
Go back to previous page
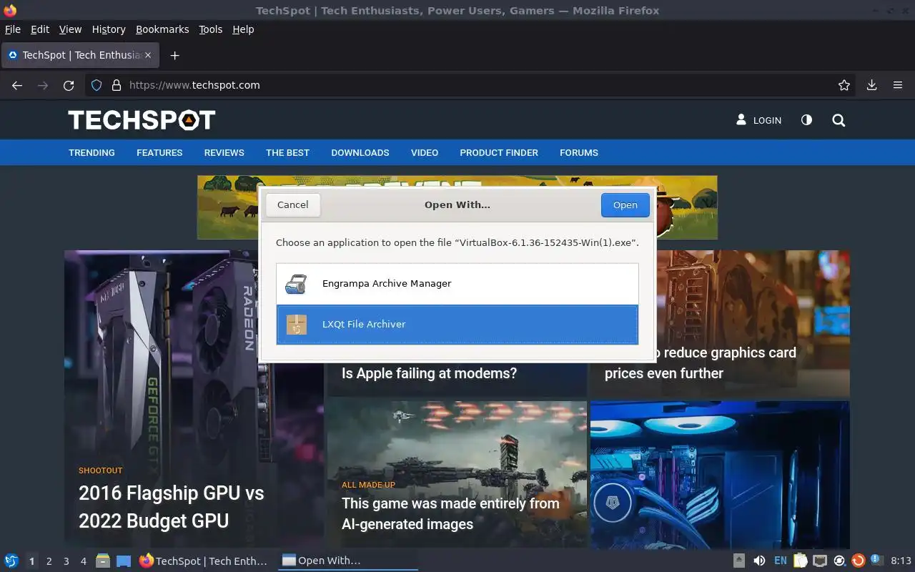[x=17, y=85]
